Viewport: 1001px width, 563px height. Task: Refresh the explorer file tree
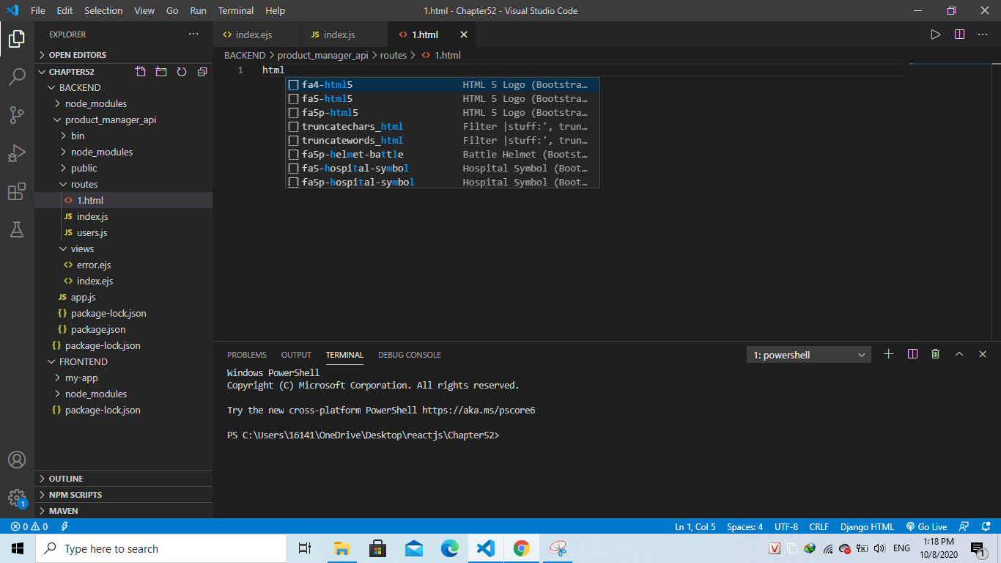(x=182, y=72)
